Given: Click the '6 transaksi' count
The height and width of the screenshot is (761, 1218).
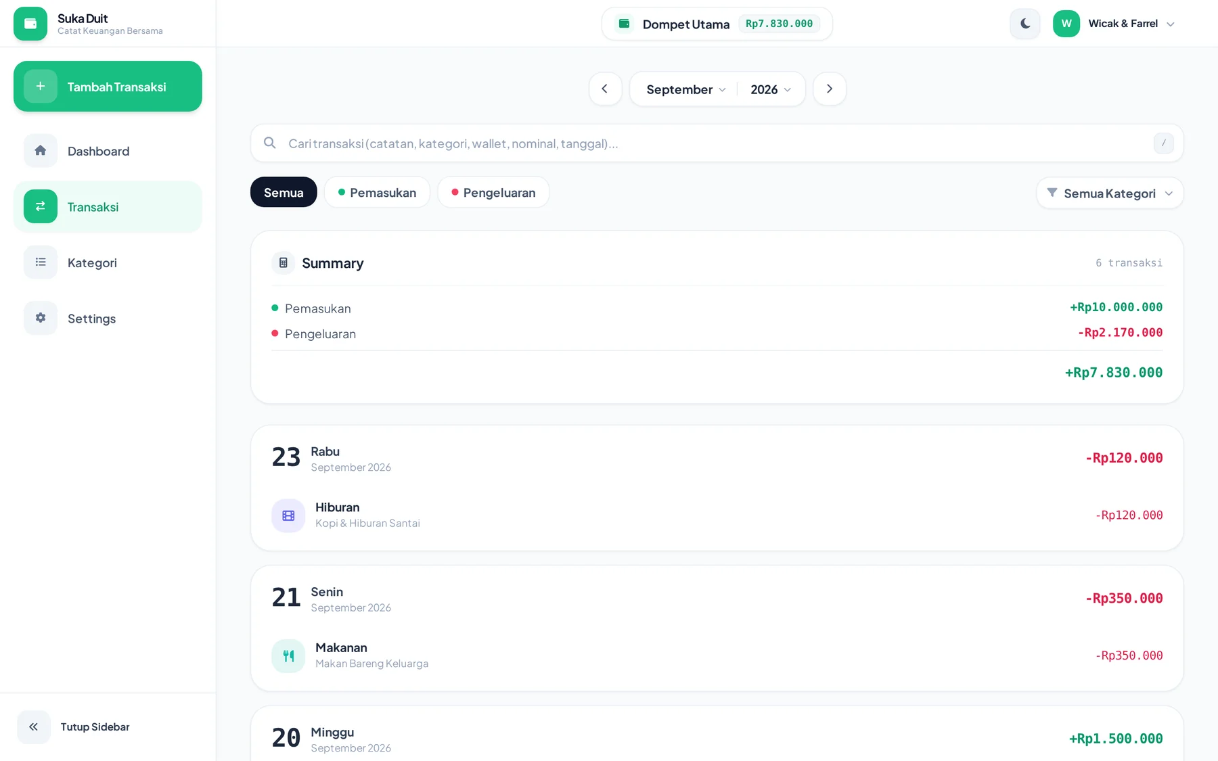Looking at the screenshot, I should tap(1129, 262).
